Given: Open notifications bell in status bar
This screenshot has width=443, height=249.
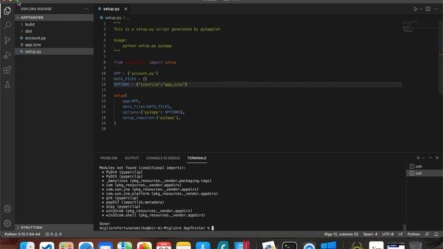Looking at the screenshot, I should point(436,234).
